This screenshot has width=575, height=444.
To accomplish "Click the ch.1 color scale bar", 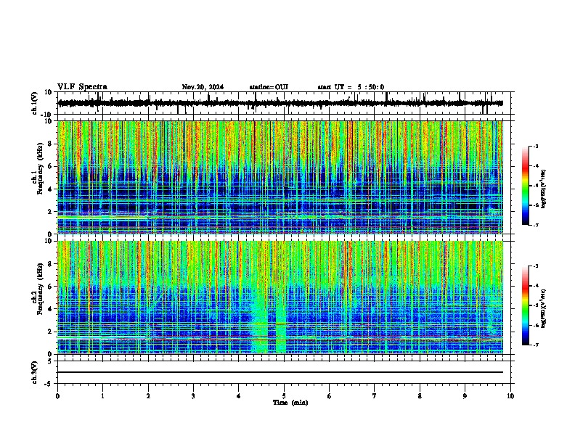I will pyautogui.click(x=526, y=186).
